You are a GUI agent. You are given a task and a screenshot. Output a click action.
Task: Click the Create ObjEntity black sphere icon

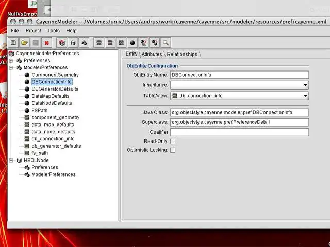pos(133,43)
